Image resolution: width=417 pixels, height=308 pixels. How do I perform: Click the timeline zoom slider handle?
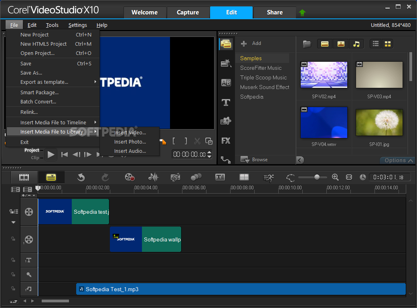point(317,177)
